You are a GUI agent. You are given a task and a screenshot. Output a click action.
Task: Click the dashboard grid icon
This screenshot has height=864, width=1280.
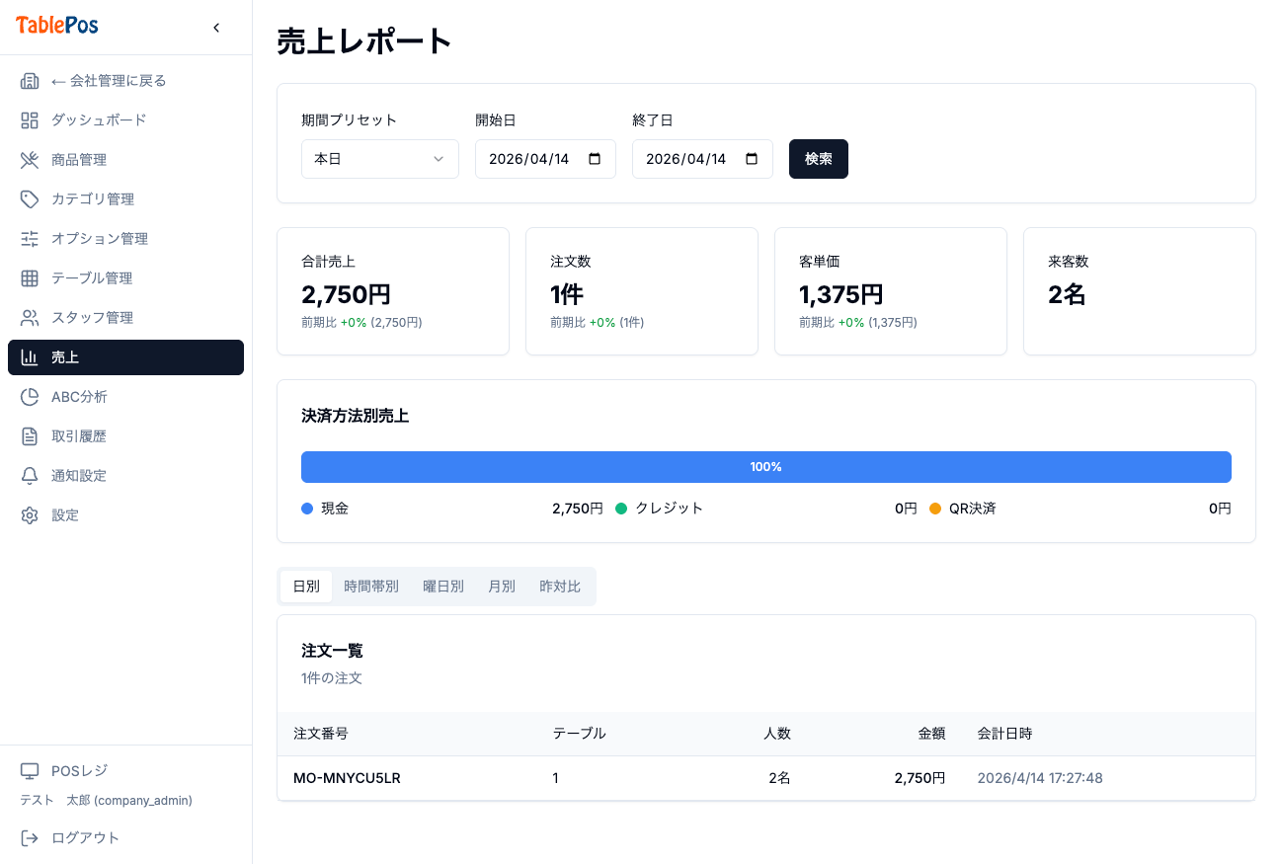pyautogui.click(x=30, y=120)
